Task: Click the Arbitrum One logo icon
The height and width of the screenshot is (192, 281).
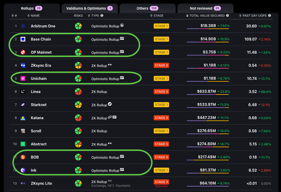Action: 23,26
